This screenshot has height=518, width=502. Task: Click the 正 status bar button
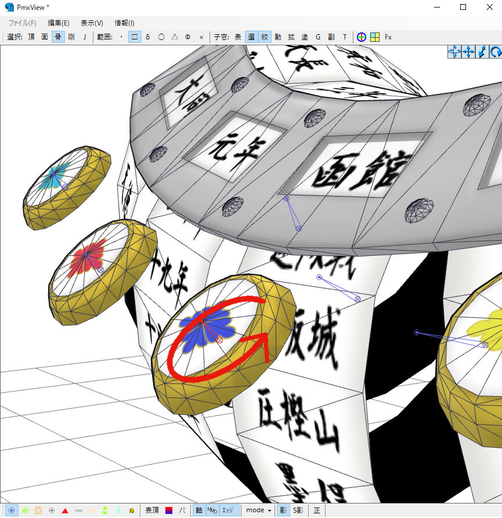(x=317, y=510)
